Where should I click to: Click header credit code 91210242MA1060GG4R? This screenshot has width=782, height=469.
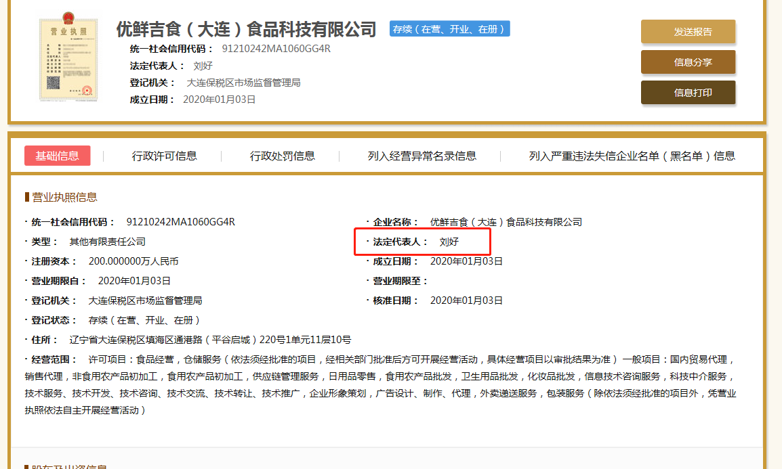276,49
